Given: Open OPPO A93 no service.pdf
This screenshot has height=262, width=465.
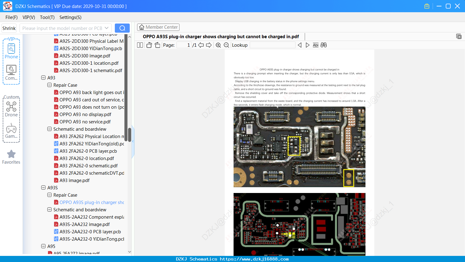Looking at the screenshot, I should (82, 122).
